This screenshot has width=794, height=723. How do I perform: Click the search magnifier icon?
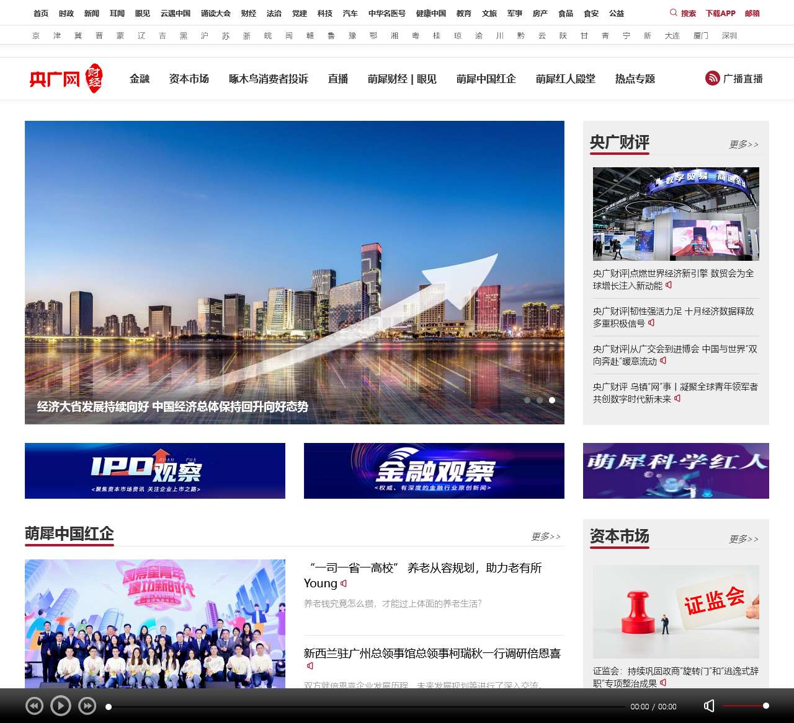point(672,12)
